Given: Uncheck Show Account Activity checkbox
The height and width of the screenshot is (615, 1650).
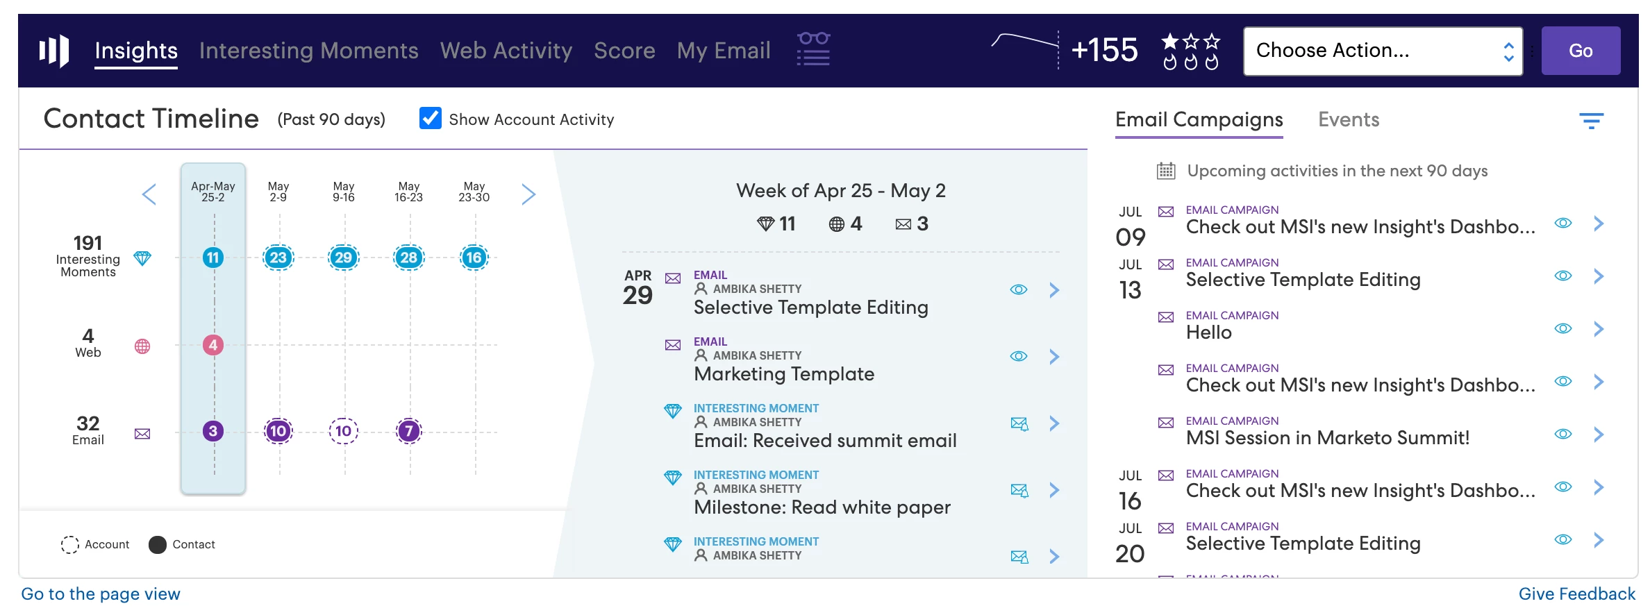Looking at the screenshot, I should (x=431, y=118).
